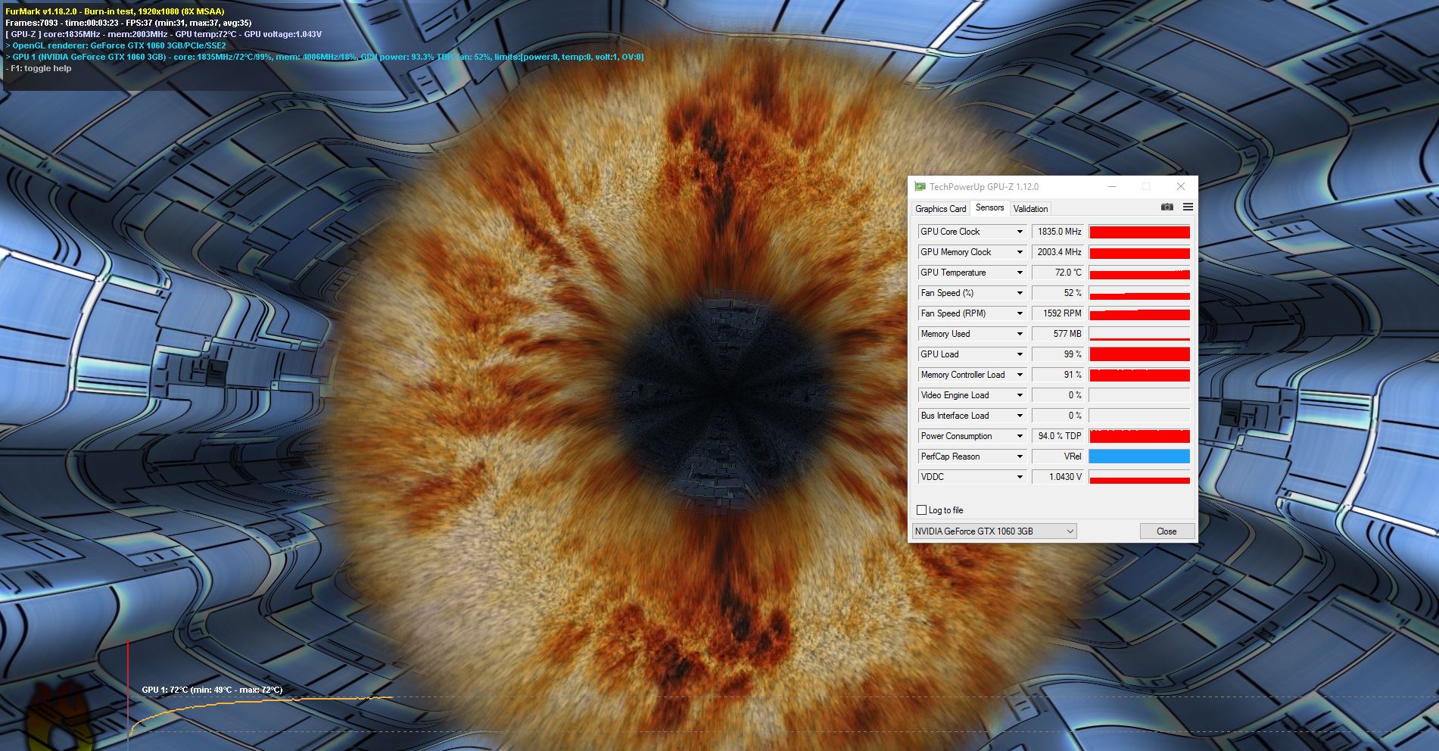
Task: Click the GPU Load red graph
Action: pyautogui.click(x=1139, y=354)
